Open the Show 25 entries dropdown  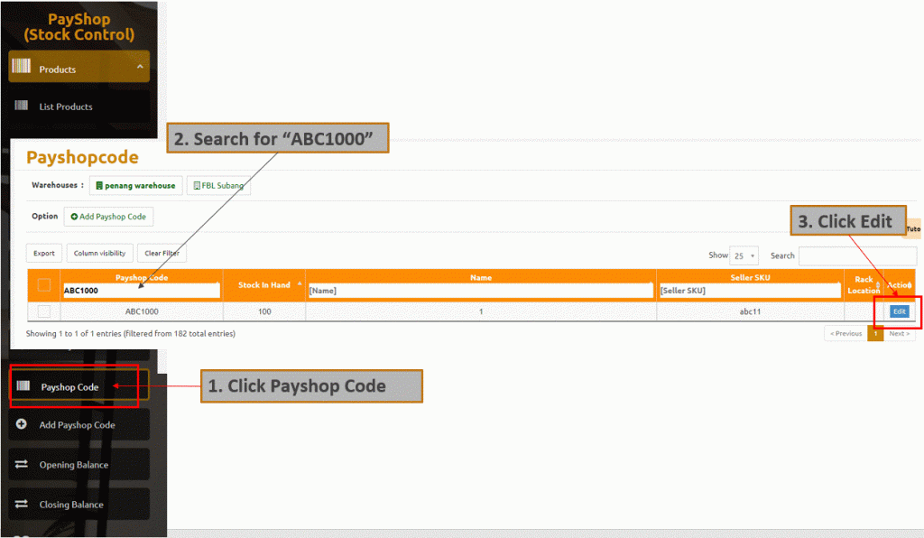point(744,255)
